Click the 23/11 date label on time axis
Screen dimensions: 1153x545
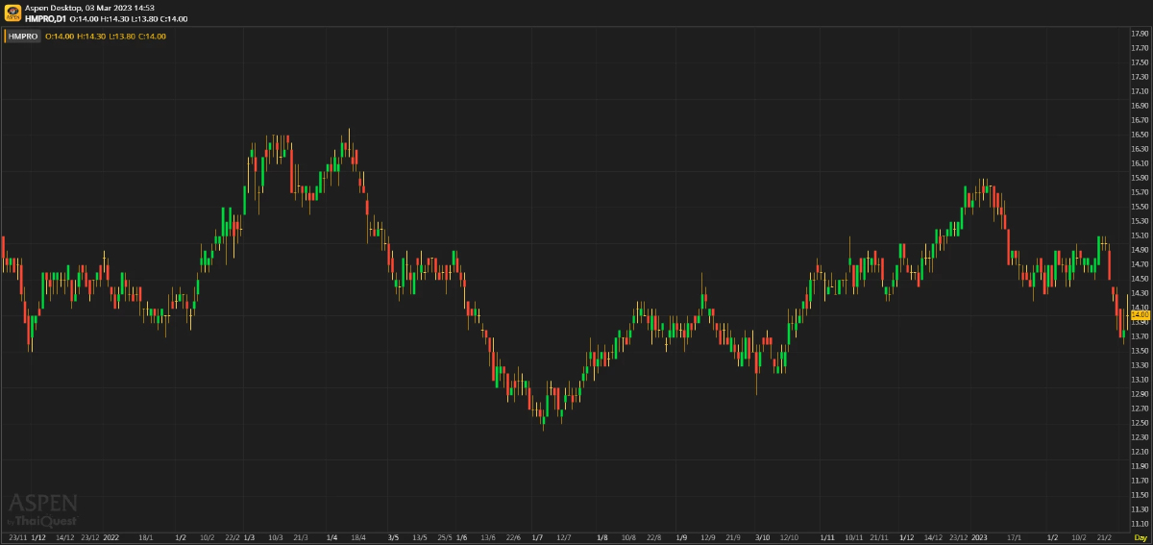(18, 537)
